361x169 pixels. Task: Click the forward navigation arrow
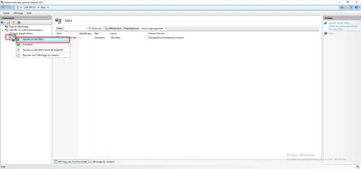pos(9,7)
